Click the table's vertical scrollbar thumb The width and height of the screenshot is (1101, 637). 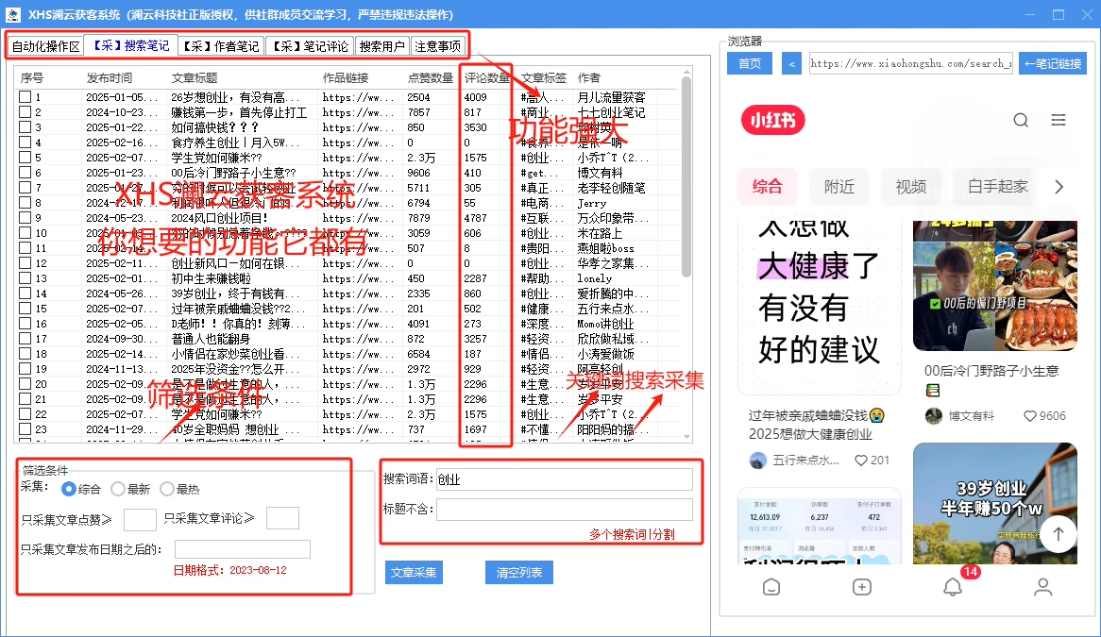coord(686,176)
